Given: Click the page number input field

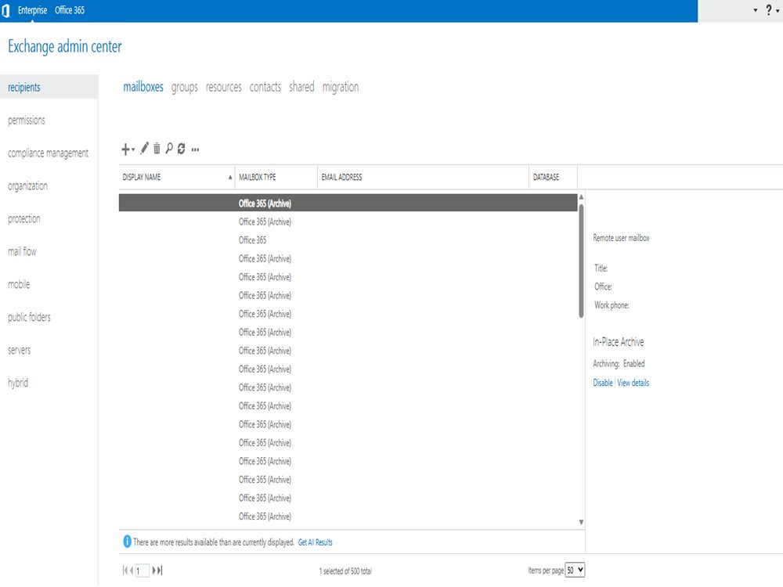Looking at the screenshot, I should point(143,570).
